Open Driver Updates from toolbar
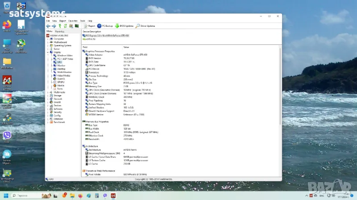The height and width of the screenshot is (200, 357). (x=145, y=26)
